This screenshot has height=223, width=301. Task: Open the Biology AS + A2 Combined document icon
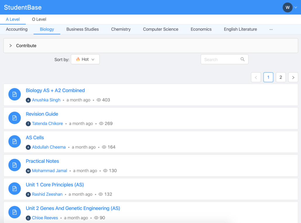(15, 94)
